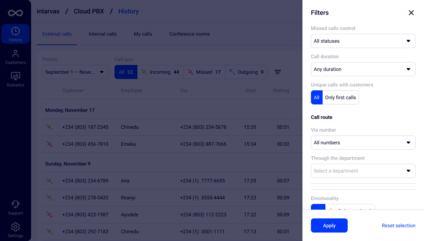
Task: Click the filter lines icon
Action: coord(278,72)
